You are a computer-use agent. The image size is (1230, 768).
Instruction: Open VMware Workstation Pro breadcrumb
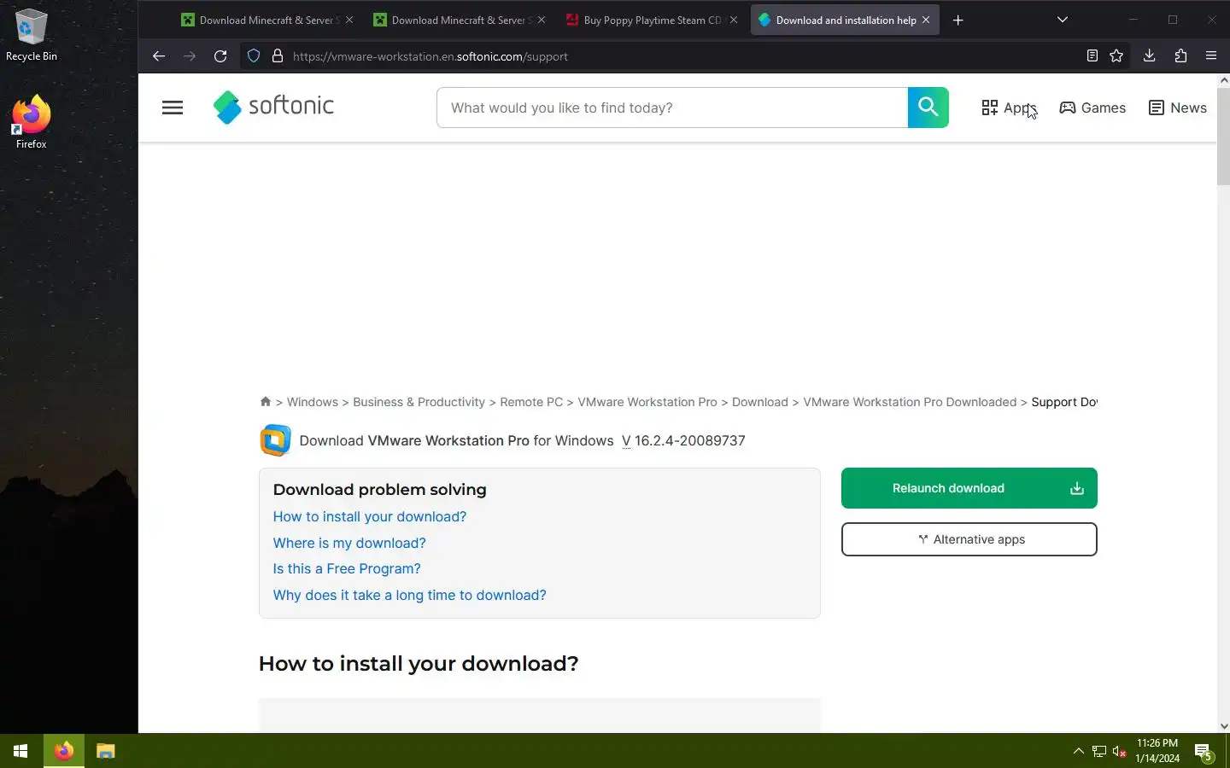tap(647, 402)
